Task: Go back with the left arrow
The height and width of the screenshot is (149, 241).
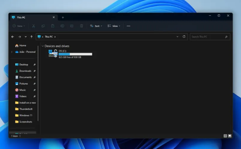Action: tap(13, 37)
